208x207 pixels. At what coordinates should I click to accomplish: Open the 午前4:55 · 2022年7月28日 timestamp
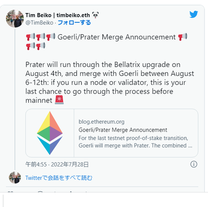[x=57, y=164]
